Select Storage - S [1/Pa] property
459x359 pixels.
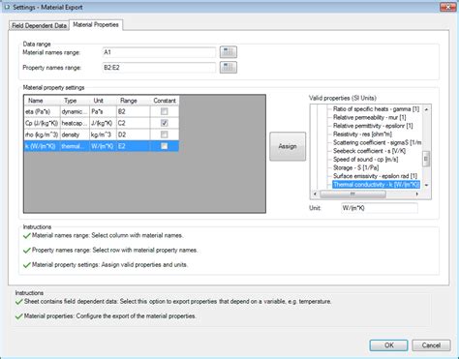(355, 167)
